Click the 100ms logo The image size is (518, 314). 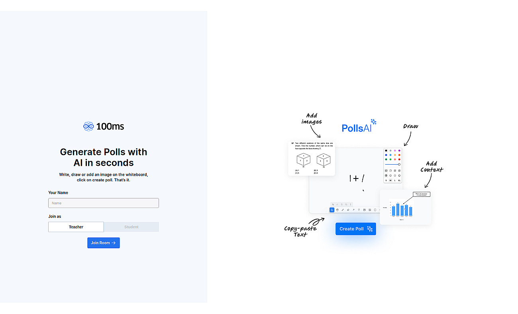pos(104,126)
